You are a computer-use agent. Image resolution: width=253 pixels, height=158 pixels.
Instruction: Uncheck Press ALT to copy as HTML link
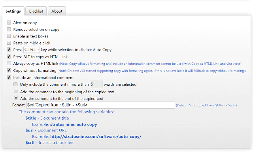9,56
